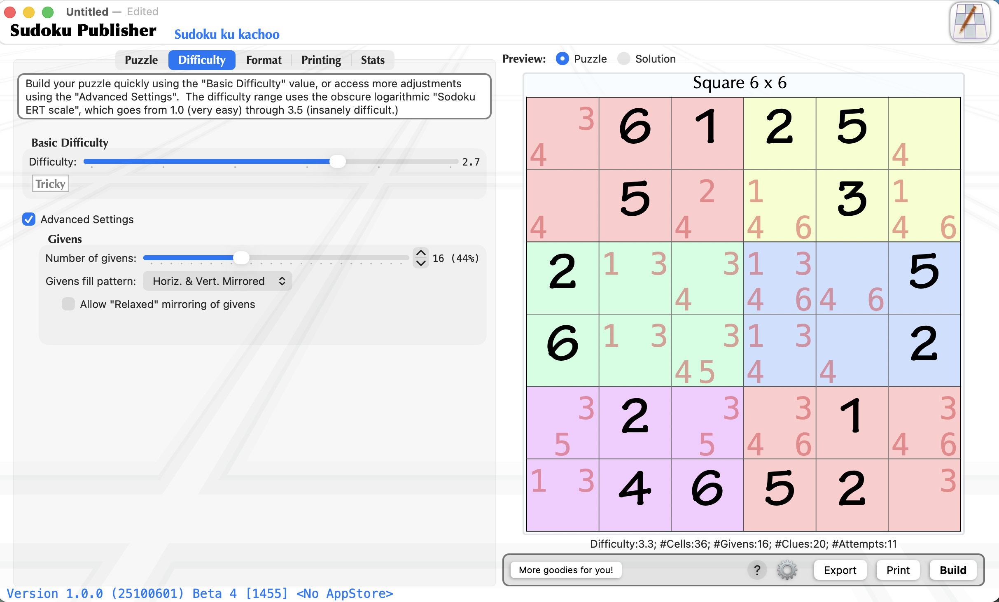This screenshot has height=602, width=999.
Task: Click the yellow minimize window button
Action: pos(28,12)
